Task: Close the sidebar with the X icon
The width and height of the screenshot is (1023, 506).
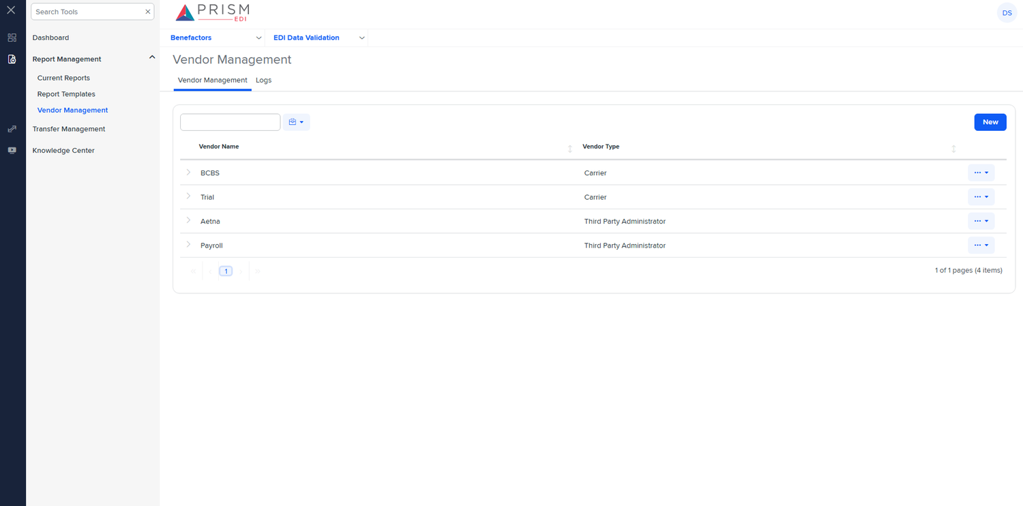Action: point(11,10)
